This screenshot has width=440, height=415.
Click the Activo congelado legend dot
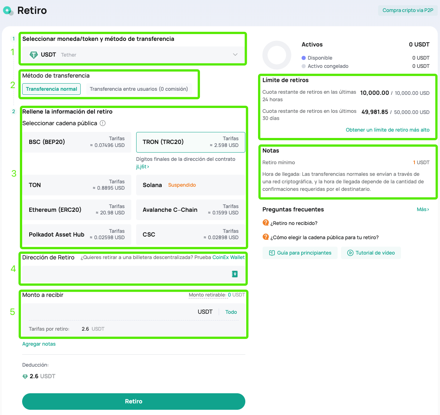[303, 66]
